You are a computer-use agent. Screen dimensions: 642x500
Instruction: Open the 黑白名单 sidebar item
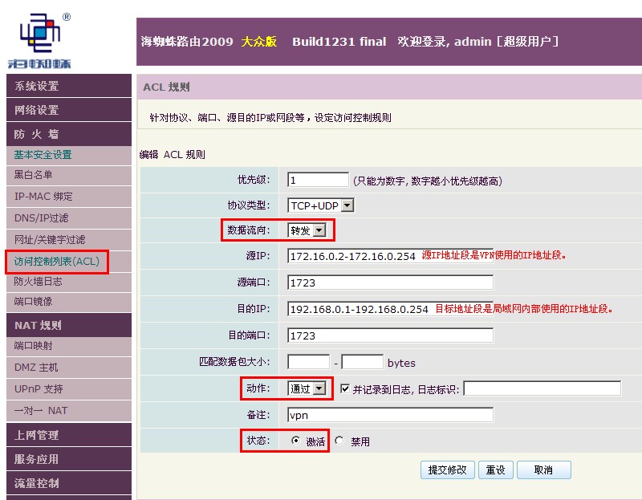[x=69, y=175]
